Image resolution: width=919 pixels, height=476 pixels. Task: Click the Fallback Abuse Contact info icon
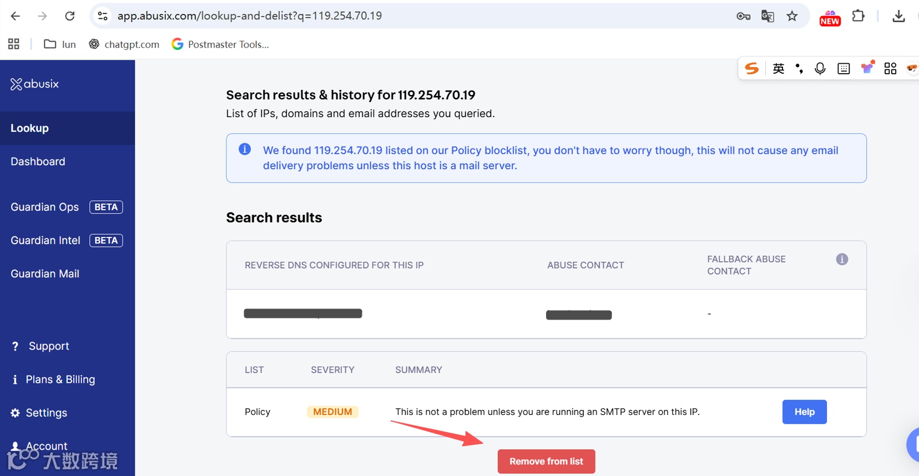tap(842, 259)
